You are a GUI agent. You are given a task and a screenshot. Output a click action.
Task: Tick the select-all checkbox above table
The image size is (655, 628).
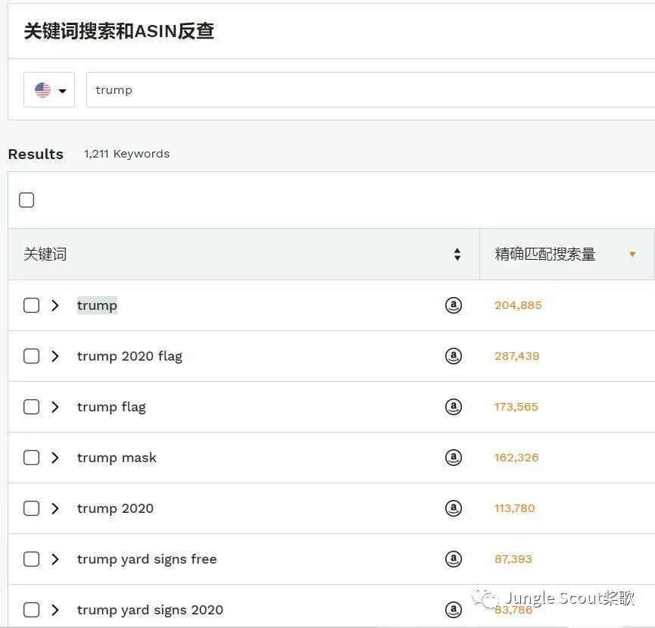pyautogui.click(x=27, y=200)
